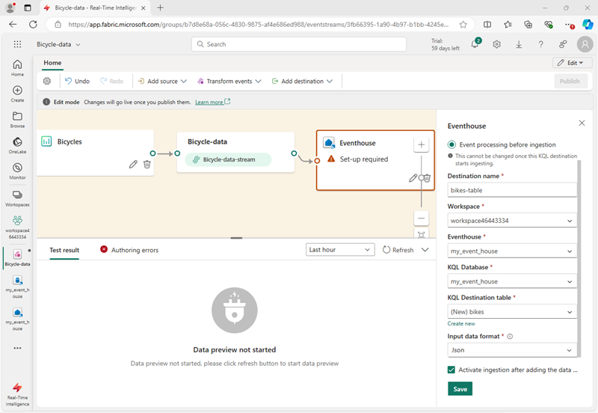The width and height of the screenshot is (598, 413).
Task: Click the Save button
Action: (x=460, y=389)
